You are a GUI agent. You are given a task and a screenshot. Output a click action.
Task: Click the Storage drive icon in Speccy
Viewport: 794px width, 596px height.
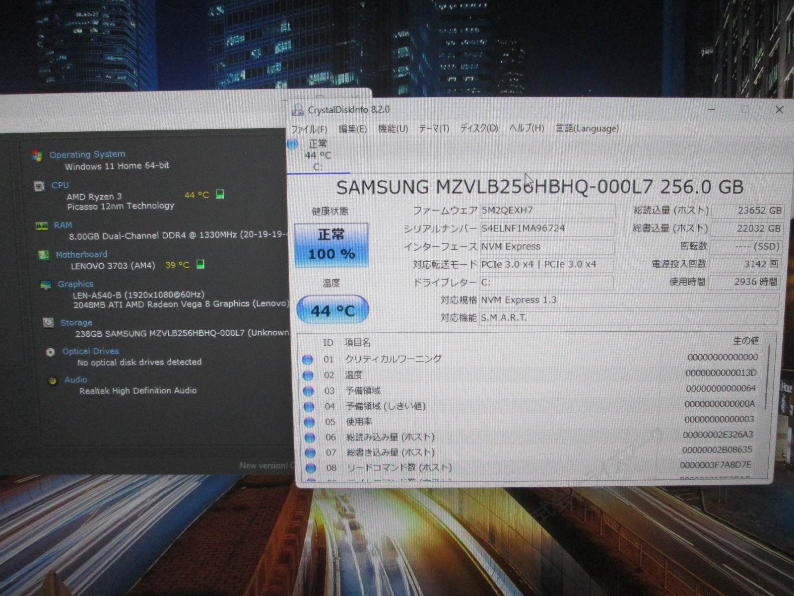[48, 323]
